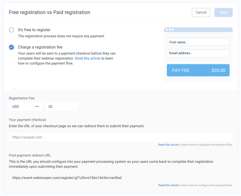Click the fee amount field showing 20
Image resolution: width=241 pixels, height=196 pixels.
pos(61,106)
